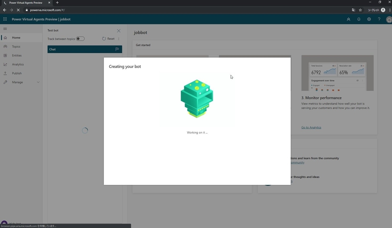
Task: Select Publish in navigation
Action: pos(17,73)
